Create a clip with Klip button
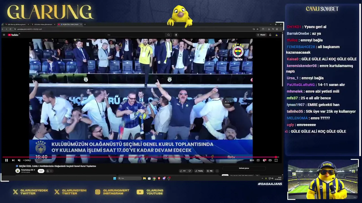362x203 pixels. coord(210,171)
